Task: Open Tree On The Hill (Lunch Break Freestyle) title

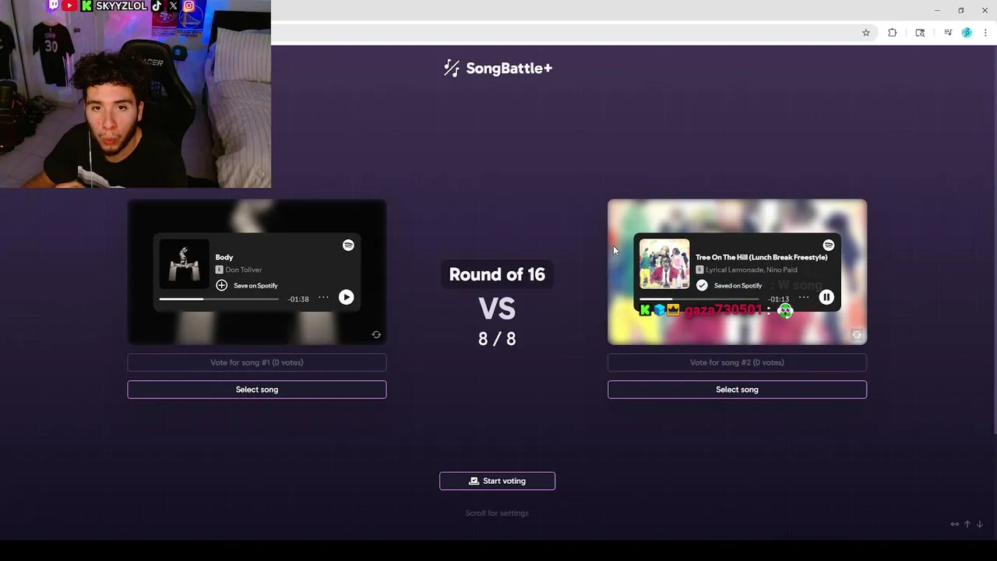Action: (761, 257)
